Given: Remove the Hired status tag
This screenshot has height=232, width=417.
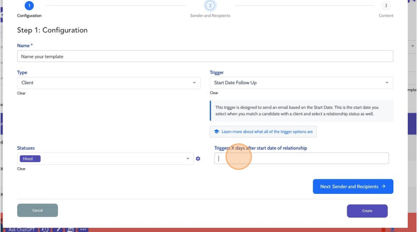Looking at the screenshot, I should point(38,158).
